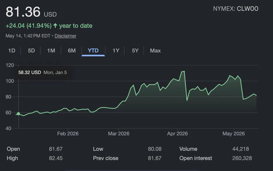The image size is (273, 171).
Task: Click the Apr 2026 axis label
Action: coord(177,134)
